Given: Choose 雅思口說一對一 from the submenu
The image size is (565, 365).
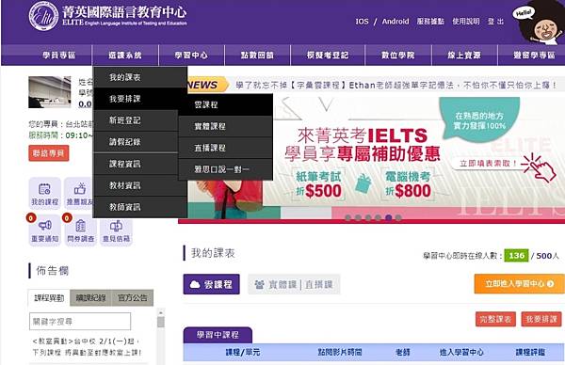Looking at the screenshot, I should click(x=226, y=169).
